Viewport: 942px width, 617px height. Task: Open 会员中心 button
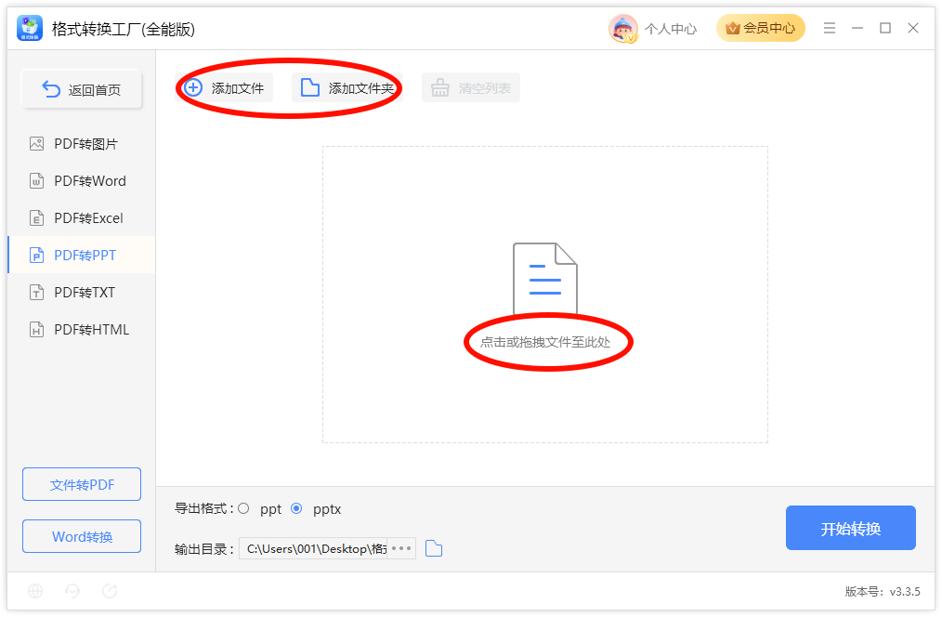point(761,28)
